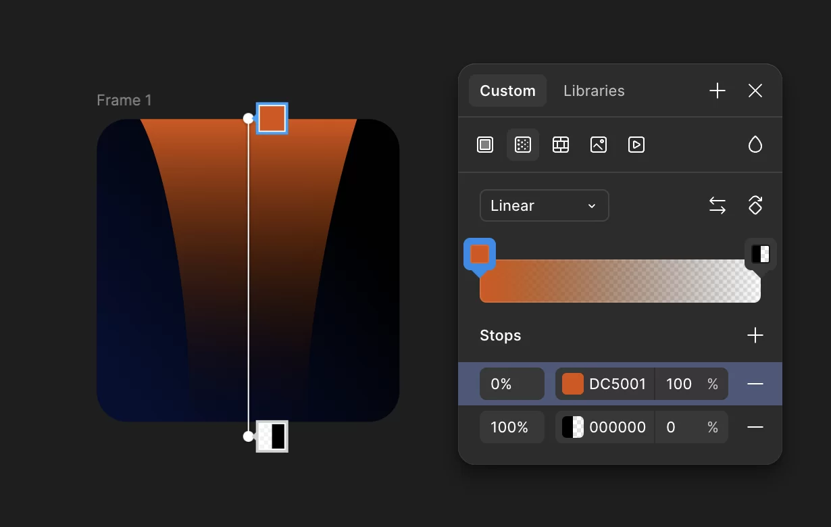831x527 pixels.
Task: Remove the DC5001 gradient stop
Action: click(755, 384)
